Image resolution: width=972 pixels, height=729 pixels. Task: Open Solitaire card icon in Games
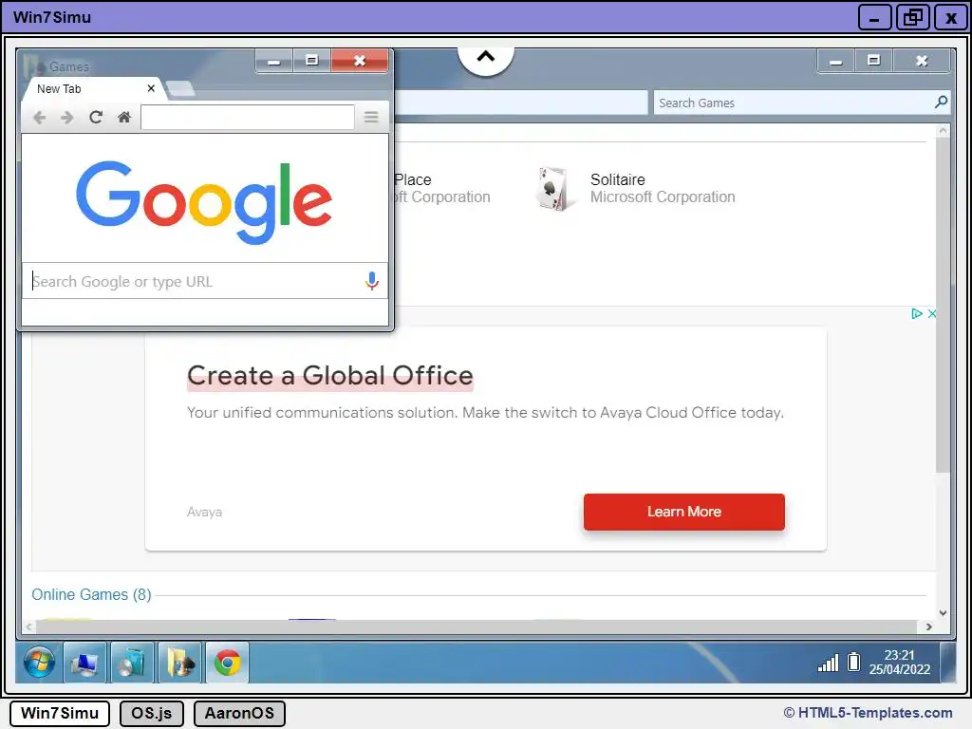[553, 189]
